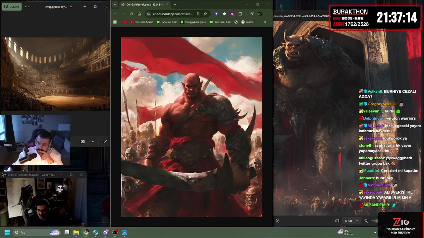Adjust the zoom slider in right viewer
424x238 pixels.
pyautogui.click(x=375, y=221)
